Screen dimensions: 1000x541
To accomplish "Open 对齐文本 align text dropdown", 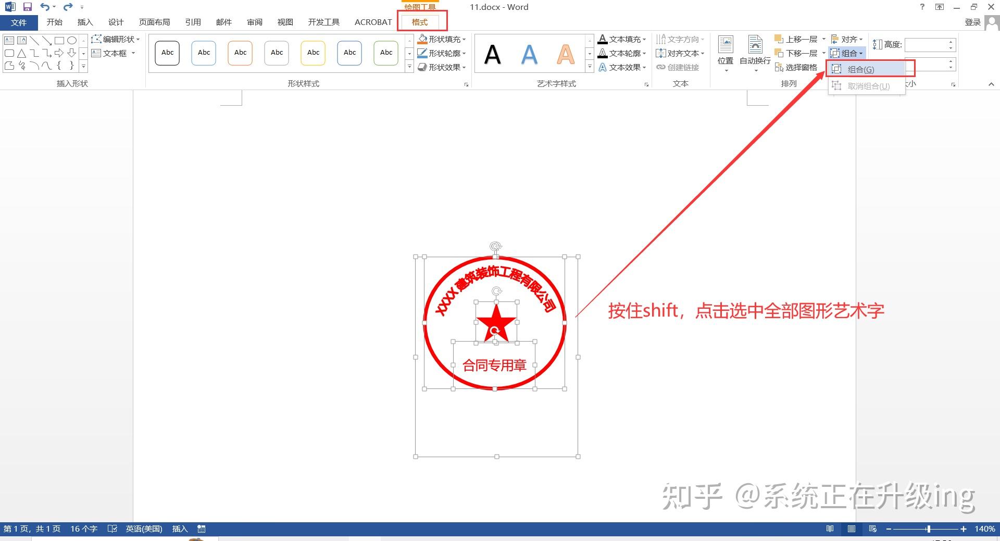I will (x=680, y=53).
